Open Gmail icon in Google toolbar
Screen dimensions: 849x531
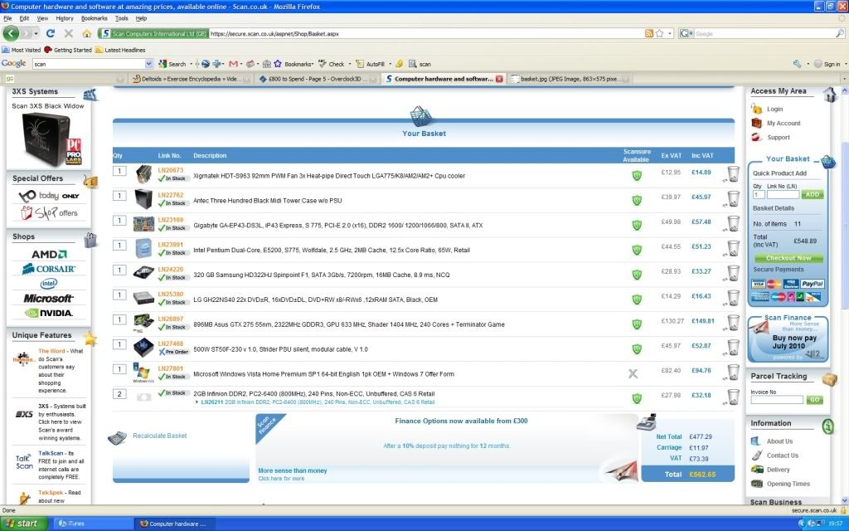[x=233, y=64]
